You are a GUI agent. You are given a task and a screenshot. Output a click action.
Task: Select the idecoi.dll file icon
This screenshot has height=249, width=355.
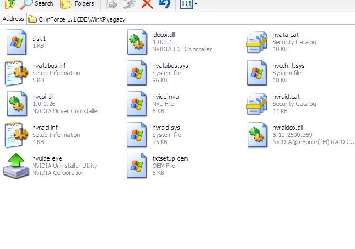(137, 42)
